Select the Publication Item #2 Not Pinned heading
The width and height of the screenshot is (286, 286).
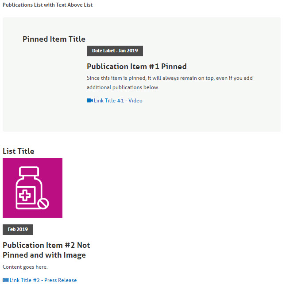[46, 250]
